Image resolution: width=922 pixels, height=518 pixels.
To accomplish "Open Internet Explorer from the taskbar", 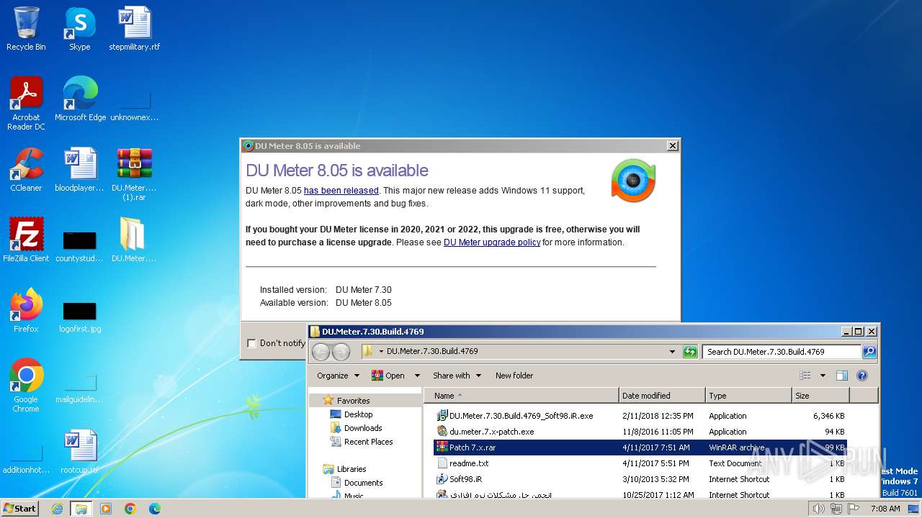I will tap(58, 509).
